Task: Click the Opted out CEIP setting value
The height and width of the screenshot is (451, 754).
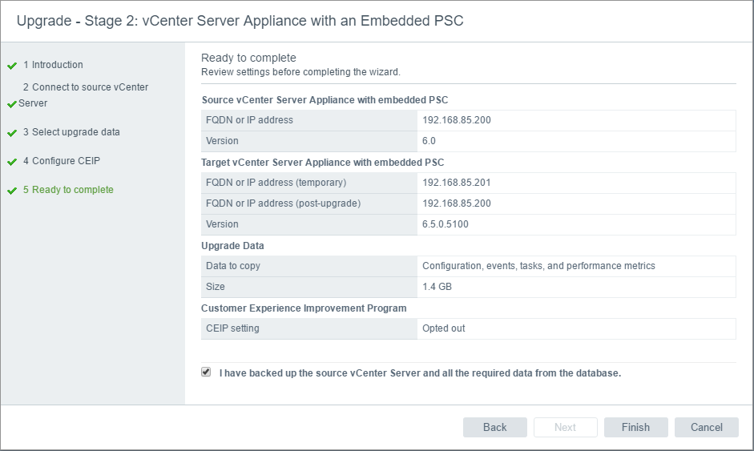Action: point(444,328)
